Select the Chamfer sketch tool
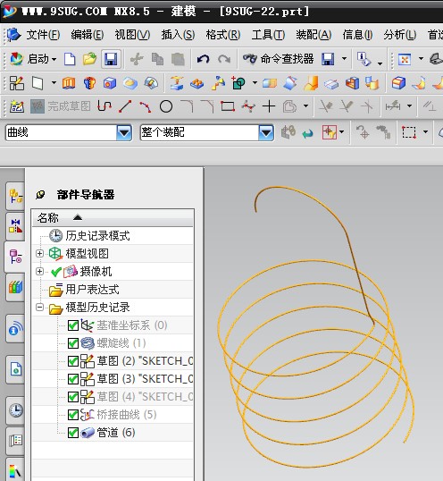 coord(207,106)
